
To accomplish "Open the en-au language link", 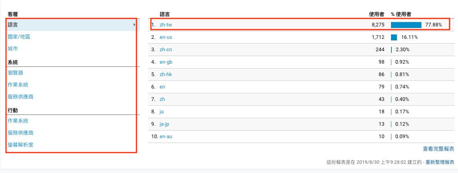I will point(166,137).
